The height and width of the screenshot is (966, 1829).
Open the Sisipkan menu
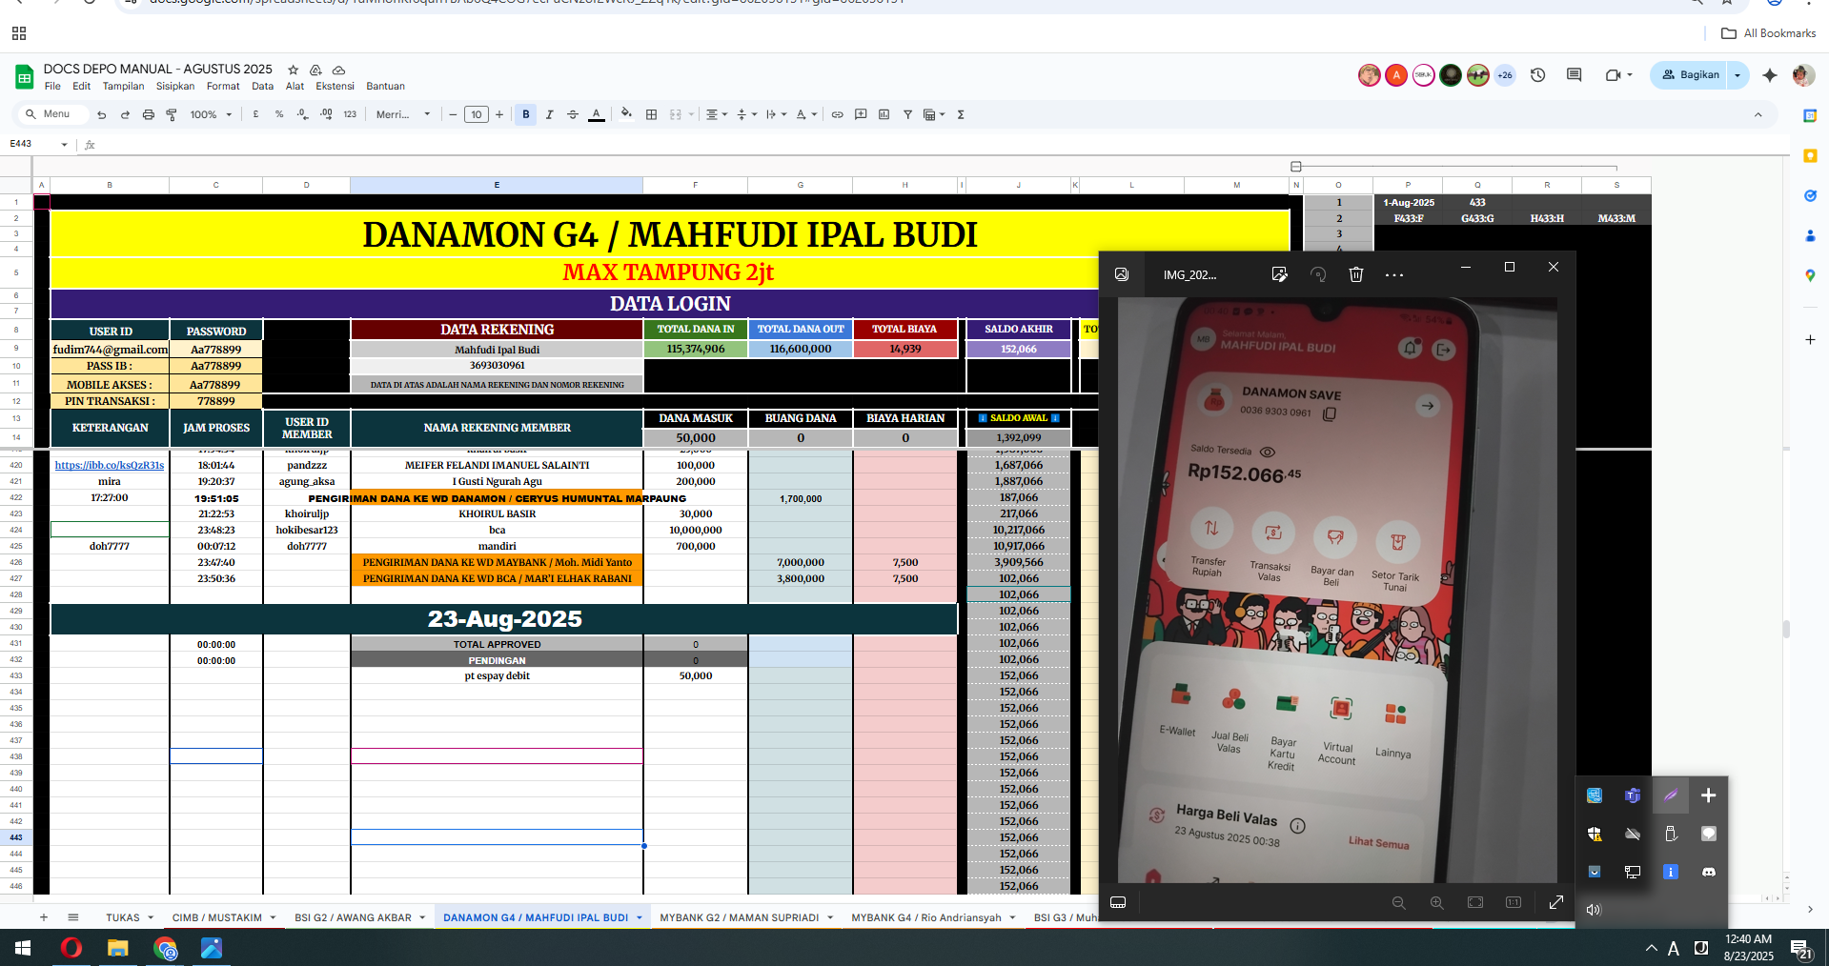tap(175, 86)
